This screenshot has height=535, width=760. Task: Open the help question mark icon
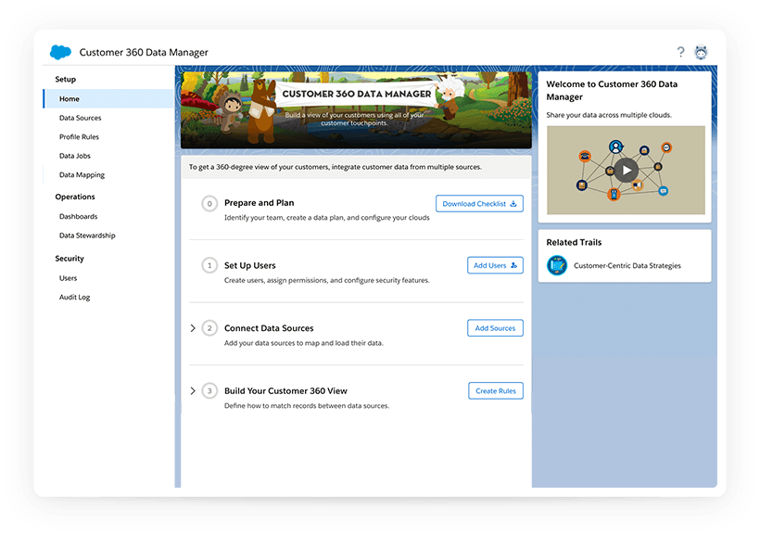point(680,53)
